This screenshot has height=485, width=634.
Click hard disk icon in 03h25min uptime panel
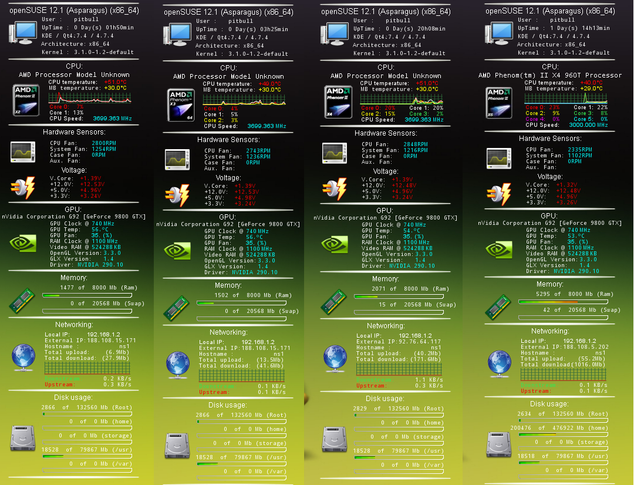click(177, 446)
